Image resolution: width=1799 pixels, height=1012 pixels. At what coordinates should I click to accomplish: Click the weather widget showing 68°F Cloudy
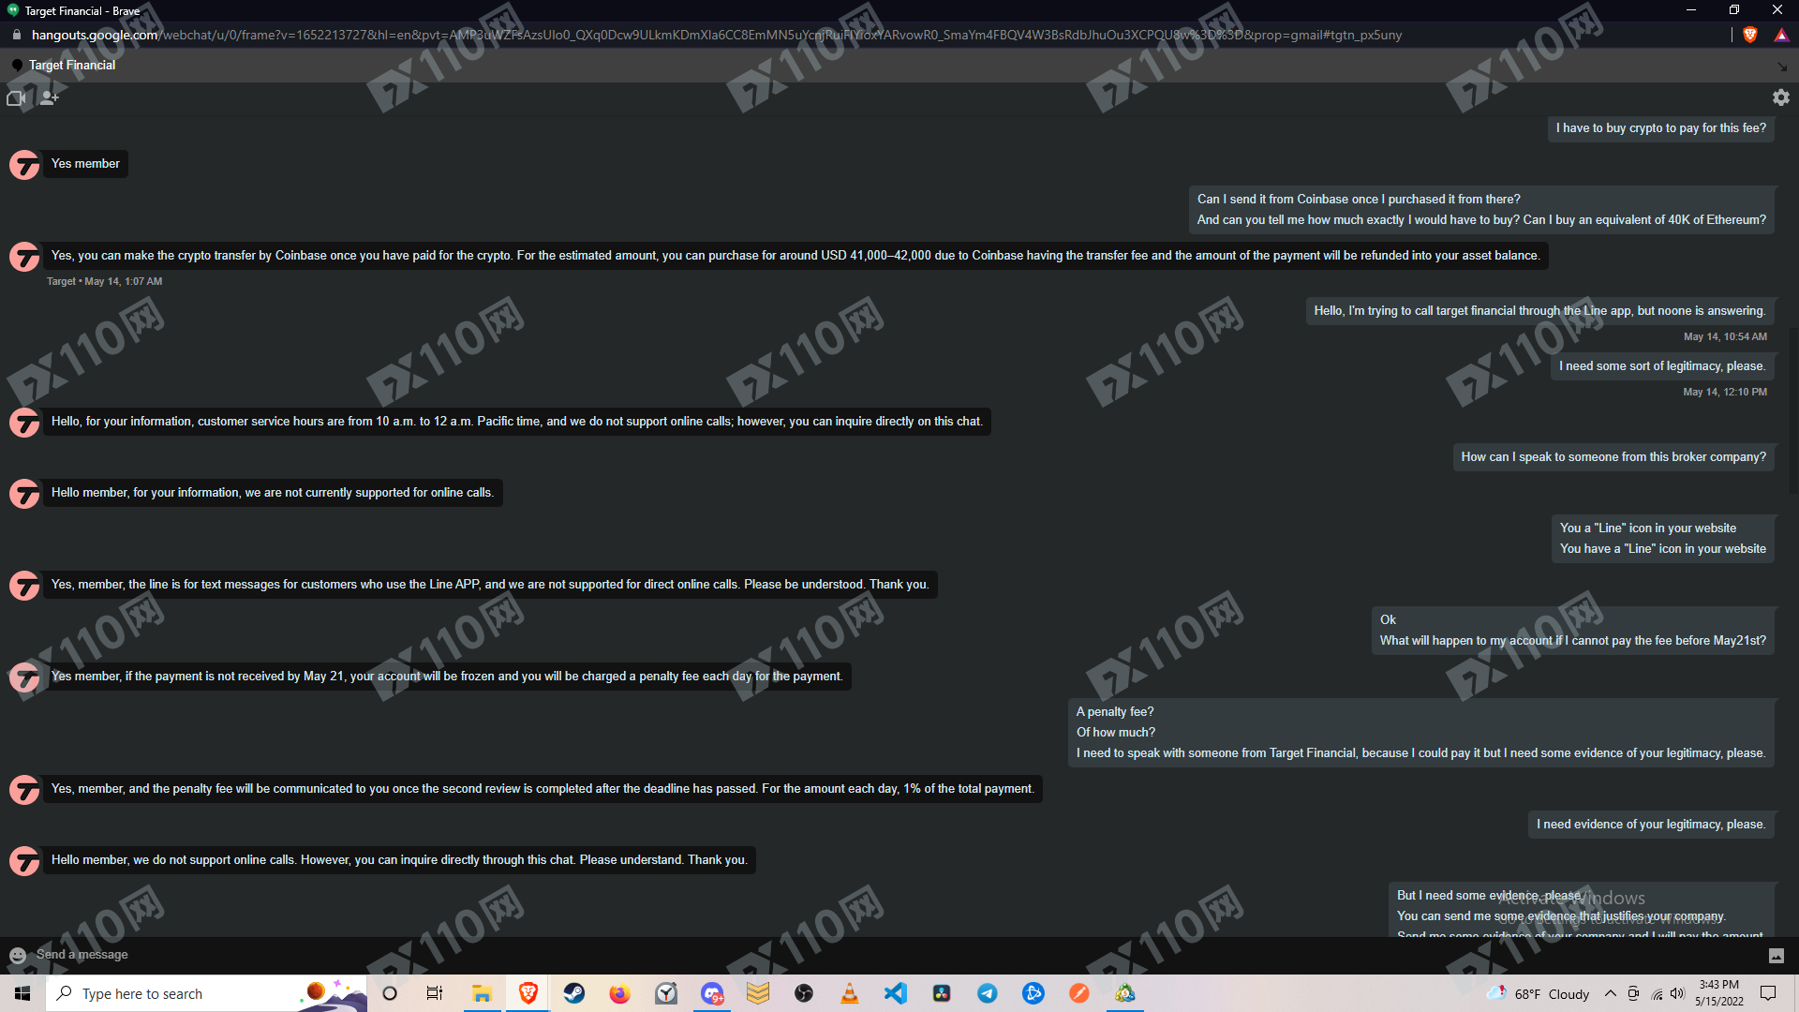(1539, 993)
